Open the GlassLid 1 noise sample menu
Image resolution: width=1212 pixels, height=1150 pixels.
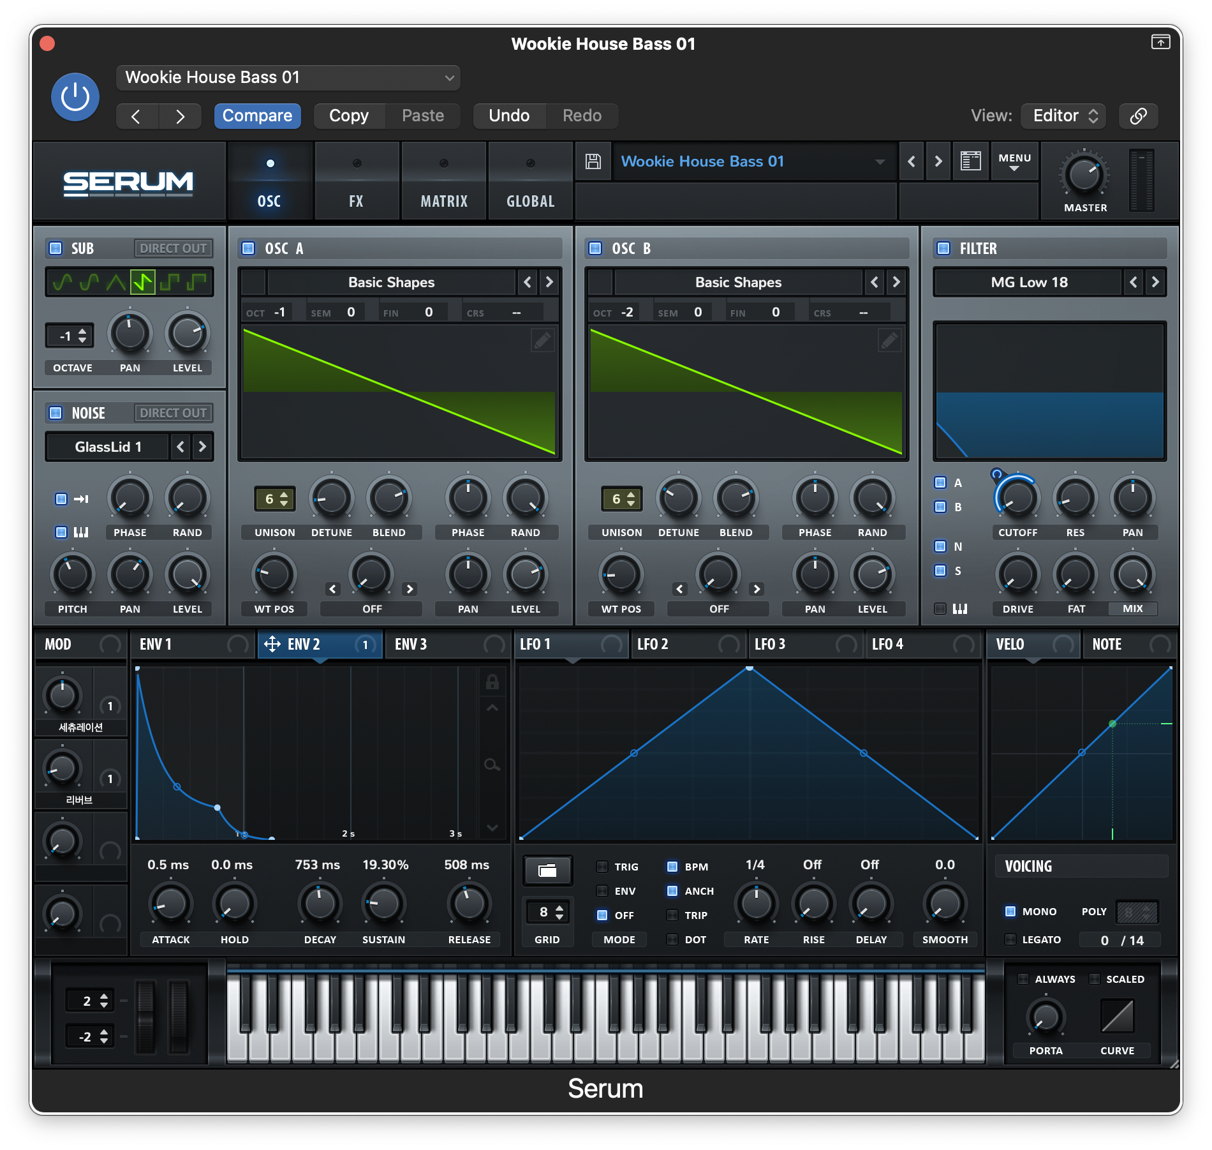(x=108, y=447)
